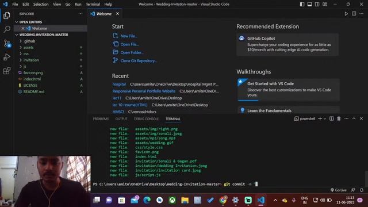Open terminal launch profile dropdown arrow
The width and height of the screenshot is (368, 207).
pos(325,119)
